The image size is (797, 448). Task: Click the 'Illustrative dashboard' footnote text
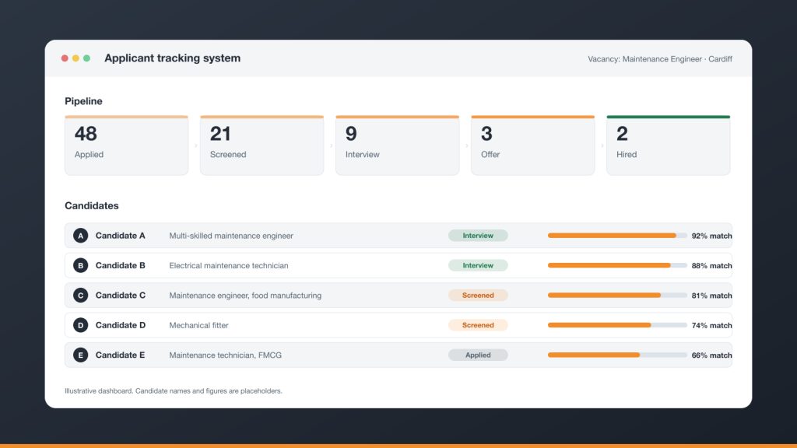(174, 391)
